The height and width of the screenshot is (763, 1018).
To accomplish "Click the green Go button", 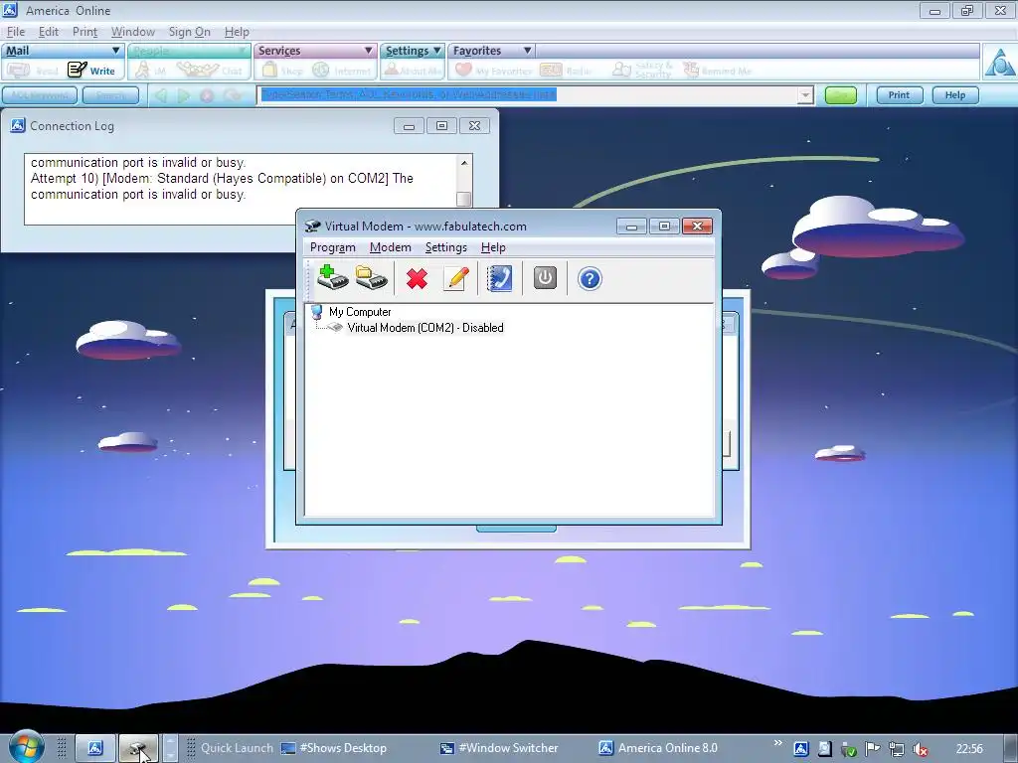I will point(841,95).
